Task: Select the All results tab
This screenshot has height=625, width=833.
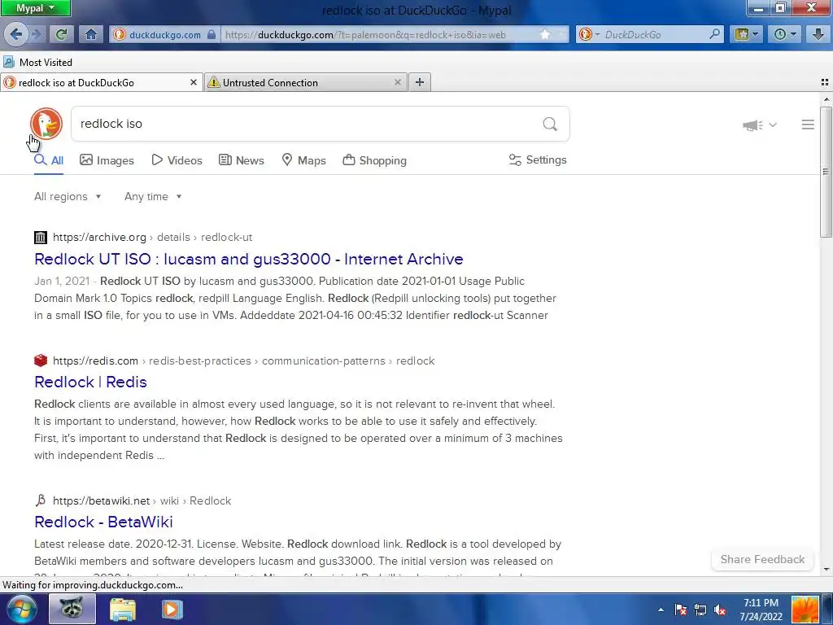Action: (49, 160)
